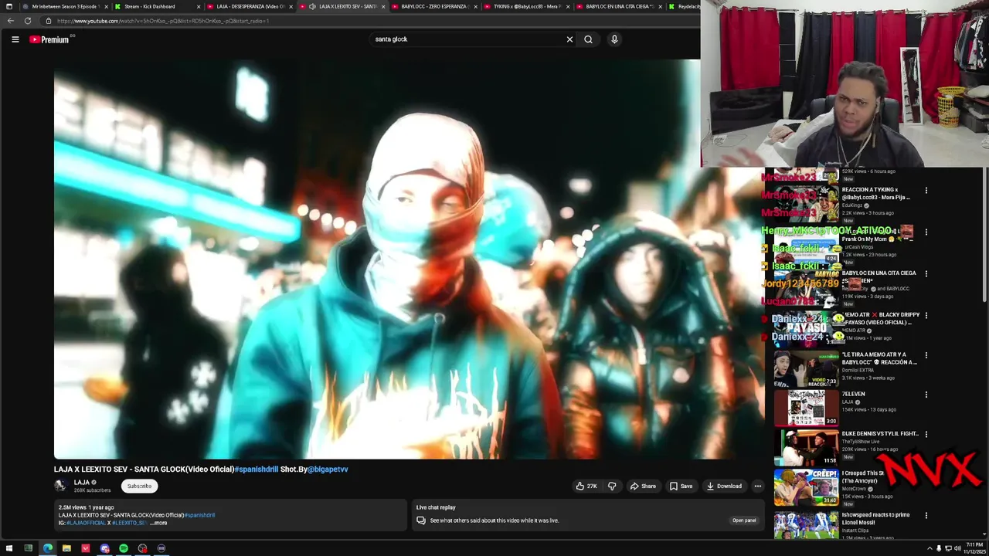Open the taskbar clock showing 7:11 PM
The width and height of the screenshot is (989, 556).
[x=974, y=548]
